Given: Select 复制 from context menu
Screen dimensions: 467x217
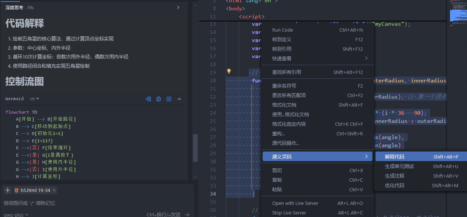Looking at the screenshot, I should coord(318,180).
